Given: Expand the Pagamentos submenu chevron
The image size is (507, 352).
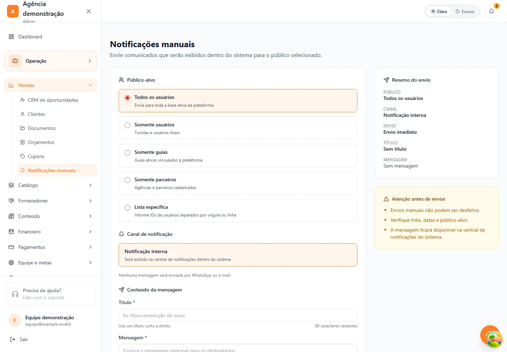Looking at the screenshot, I should [x=90, y=247].
